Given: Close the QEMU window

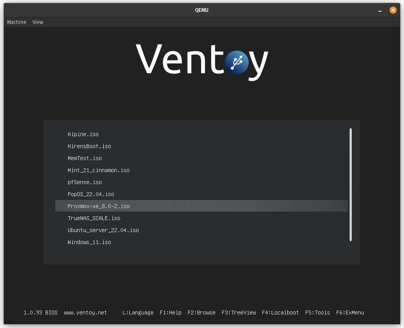Looking at the screenshot, I should click(393, 10).
